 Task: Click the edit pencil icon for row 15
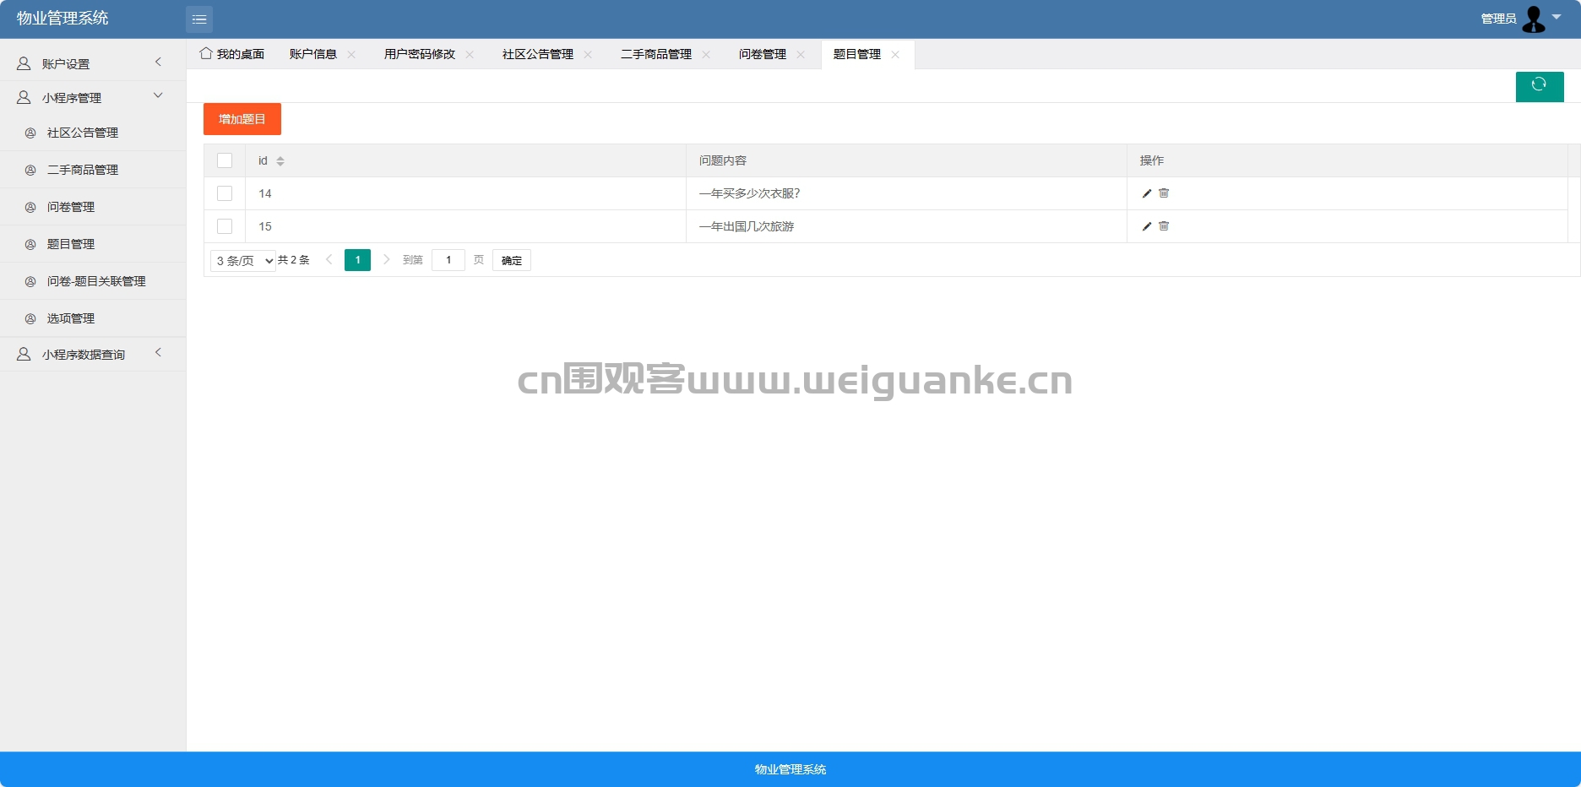point(1147,226)
